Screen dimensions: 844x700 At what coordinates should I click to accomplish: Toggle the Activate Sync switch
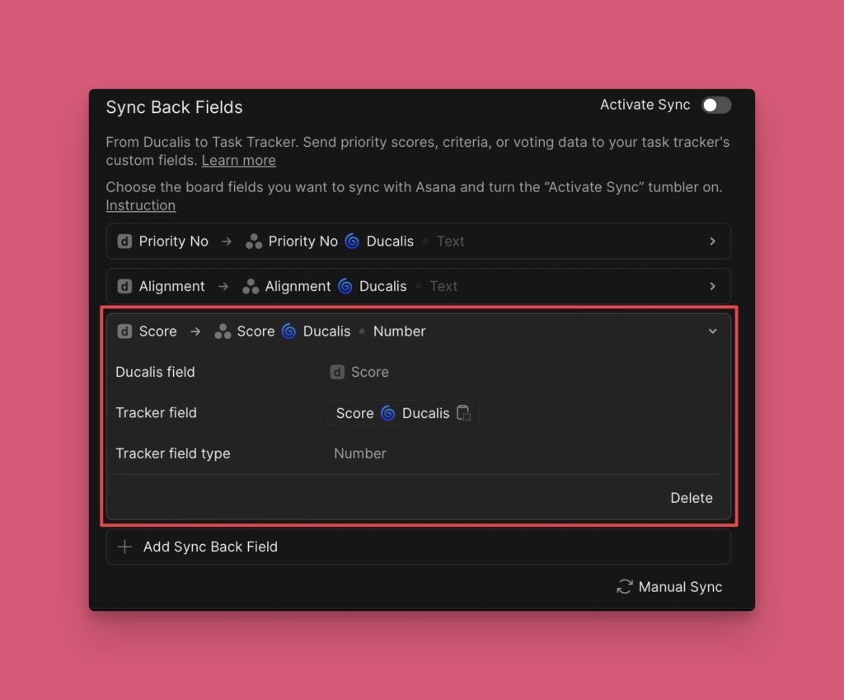715,105
